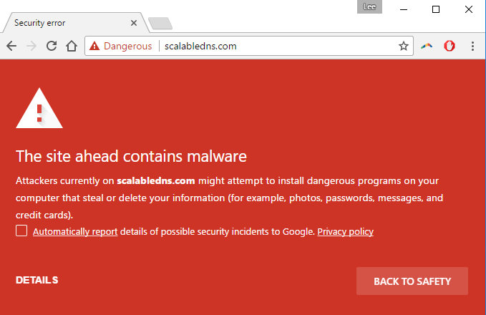
Task: Bookmark this page with the star icon
Action: pos(403,47)
